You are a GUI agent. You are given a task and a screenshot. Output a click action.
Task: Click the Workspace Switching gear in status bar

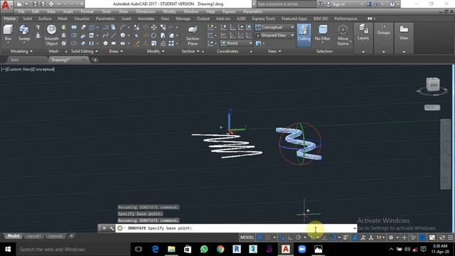pyautogui.click(x=391, y=238)
